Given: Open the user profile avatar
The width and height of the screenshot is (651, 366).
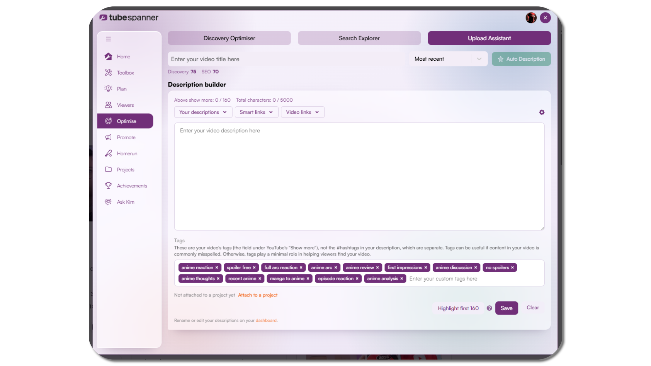Looking at the screenshot, I should 531,18.
